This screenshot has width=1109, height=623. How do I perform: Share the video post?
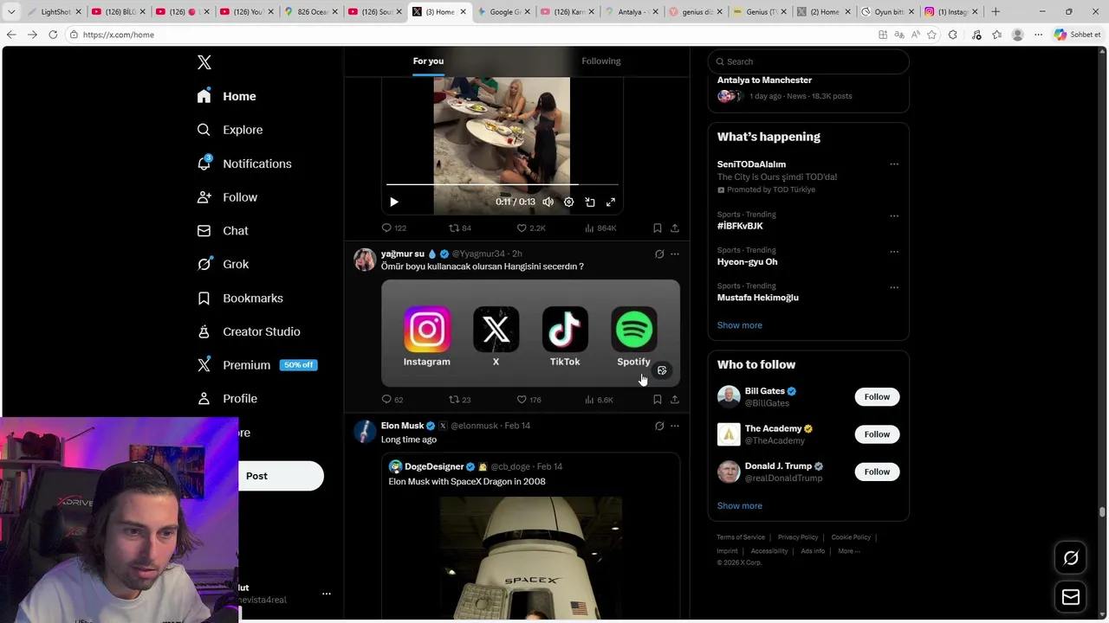point(675,228)
